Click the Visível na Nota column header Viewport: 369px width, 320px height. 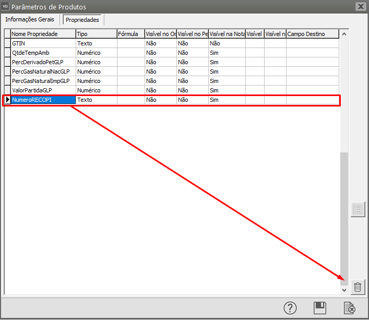pyautogui.click(x=227, y=34)
